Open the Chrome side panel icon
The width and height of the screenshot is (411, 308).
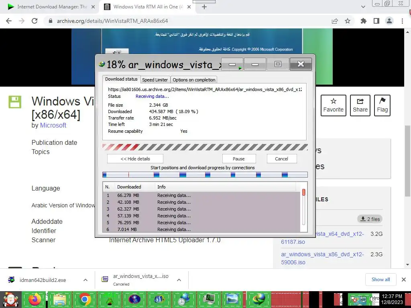coord(376,21)
